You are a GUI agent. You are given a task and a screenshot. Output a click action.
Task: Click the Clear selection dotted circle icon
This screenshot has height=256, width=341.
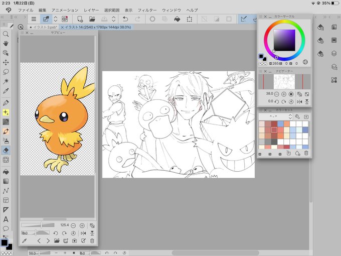[152, 19]
